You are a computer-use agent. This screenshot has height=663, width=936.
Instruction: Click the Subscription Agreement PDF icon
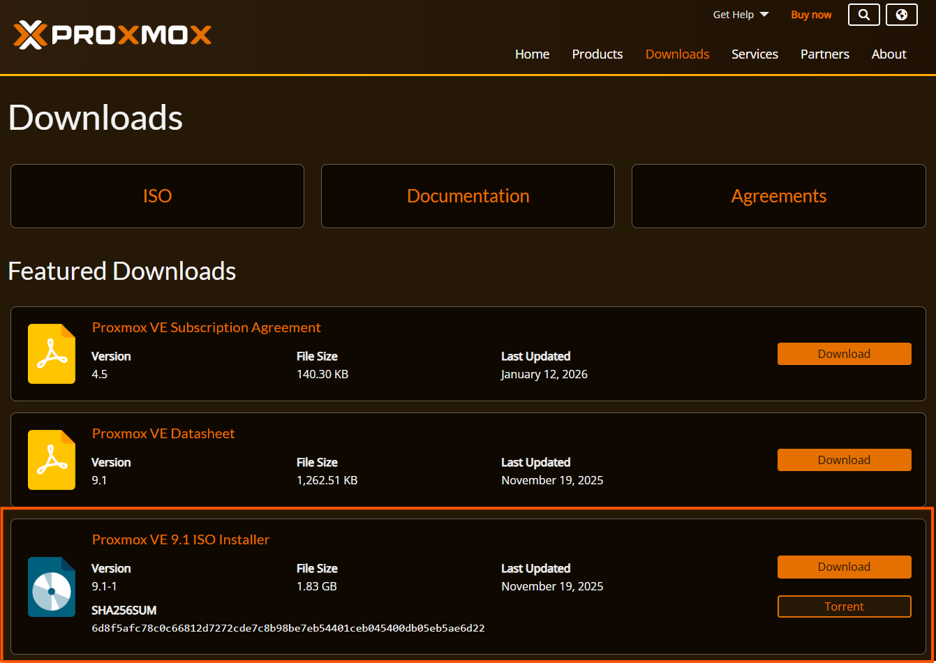tap(52, 354)
